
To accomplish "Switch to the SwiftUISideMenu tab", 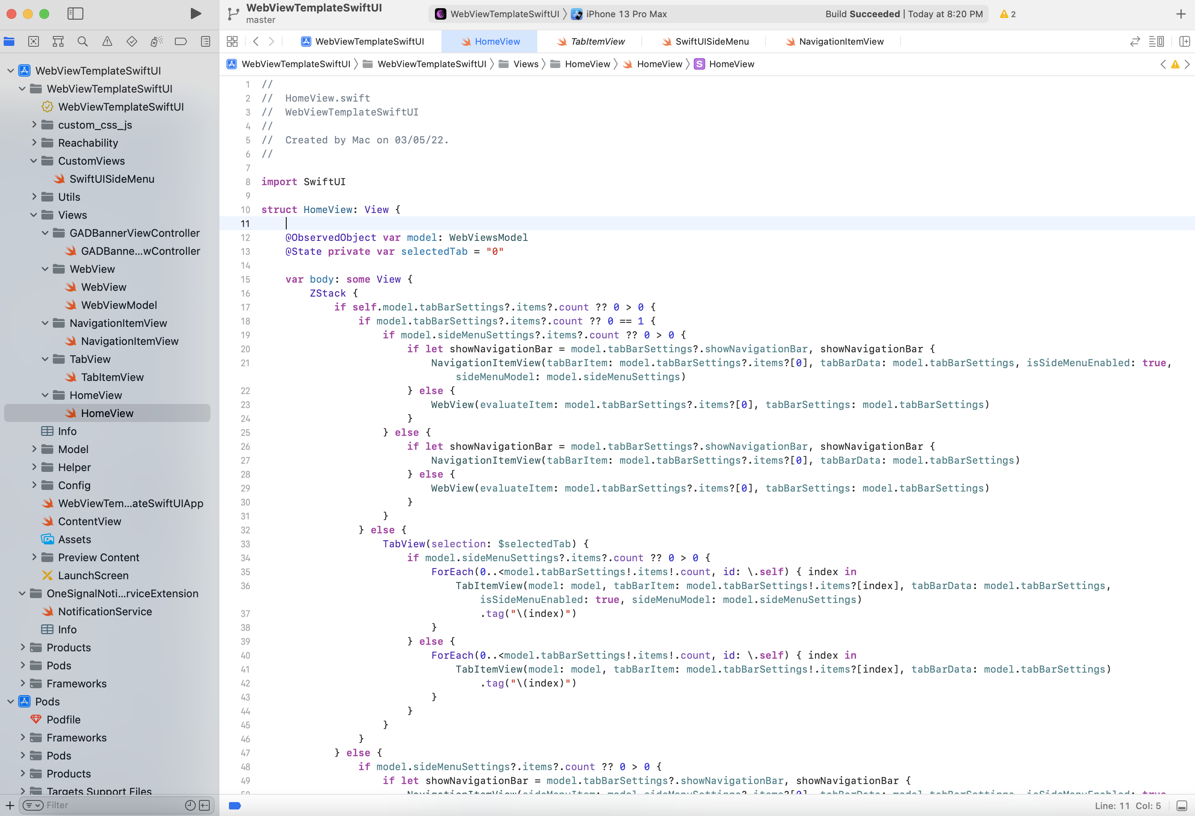I will [x=705, y=42].
